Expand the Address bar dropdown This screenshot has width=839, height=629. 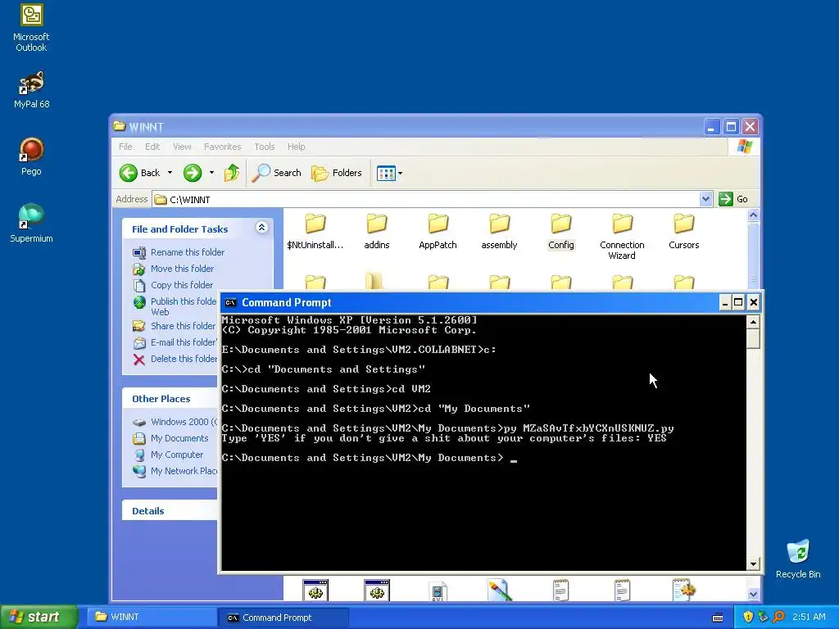(705, 199)
